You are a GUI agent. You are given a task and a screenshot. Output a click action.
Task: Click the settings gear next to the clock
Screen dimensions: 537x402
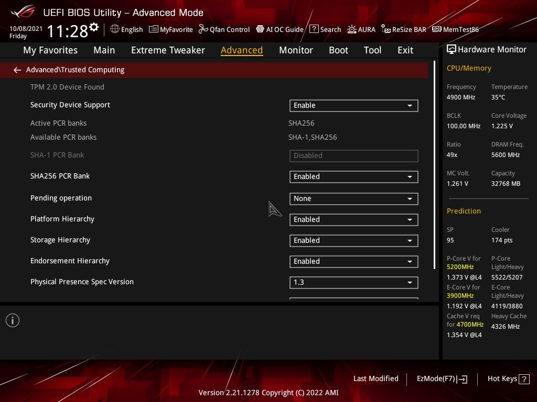coord(94,27)
